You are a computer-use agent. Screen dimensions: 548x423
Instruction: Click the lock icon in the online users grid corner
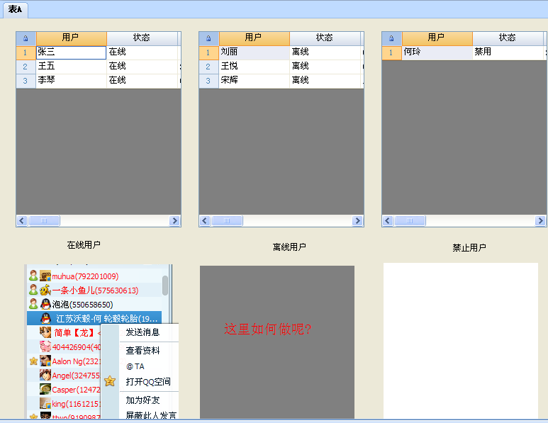tap(26, 38)
